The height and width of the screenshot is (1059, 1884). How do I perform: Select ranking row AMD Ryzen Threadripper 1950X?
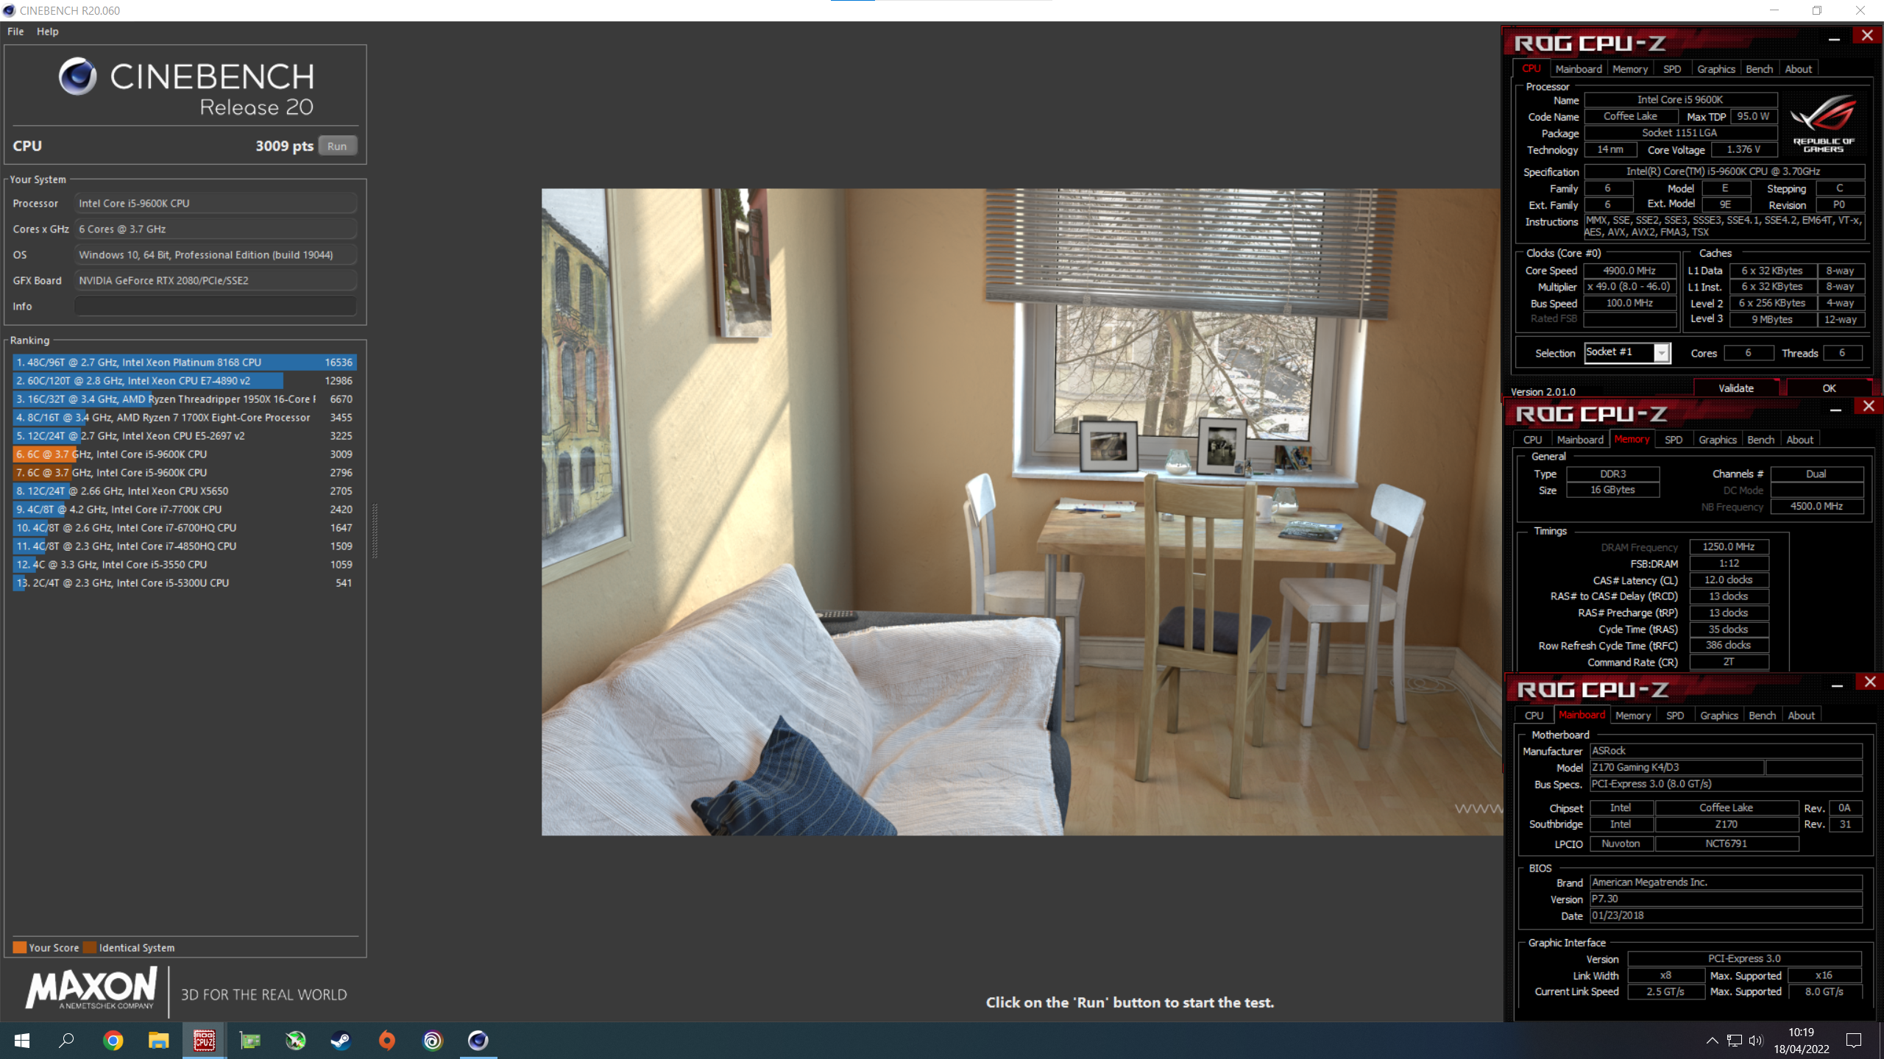click(x=185, y=399)
